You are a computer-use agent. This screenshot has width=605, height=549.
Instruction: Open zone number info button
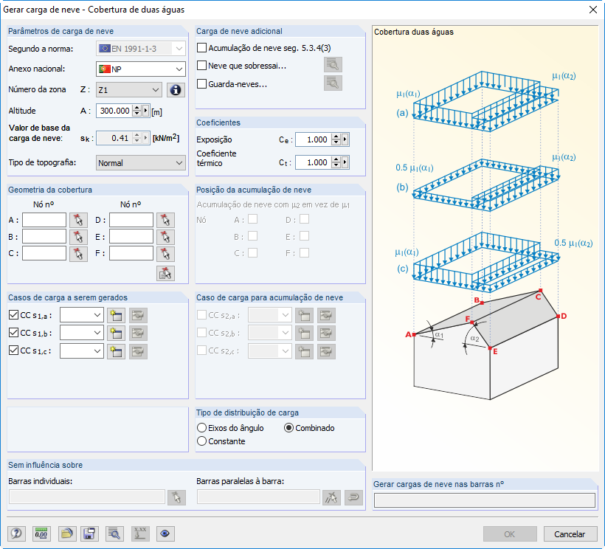(176, 90)
